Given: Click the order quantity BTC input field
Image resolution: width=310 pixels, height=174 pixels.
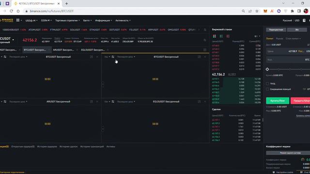Looking at the screenshot, I should point(288,59).
